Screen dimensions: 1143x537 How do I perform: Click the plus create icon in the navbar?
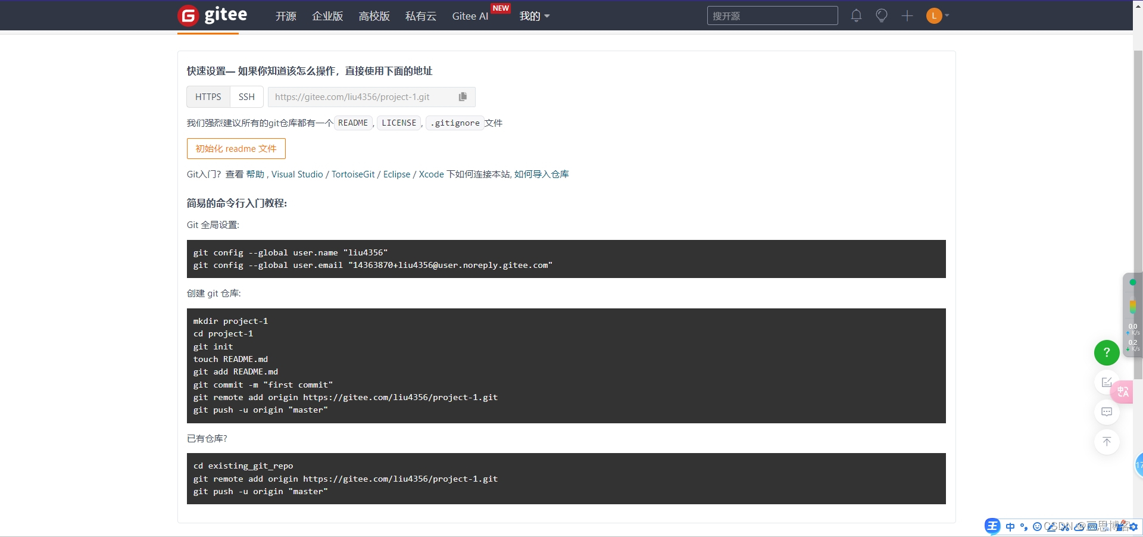click(x=907, y=16)
